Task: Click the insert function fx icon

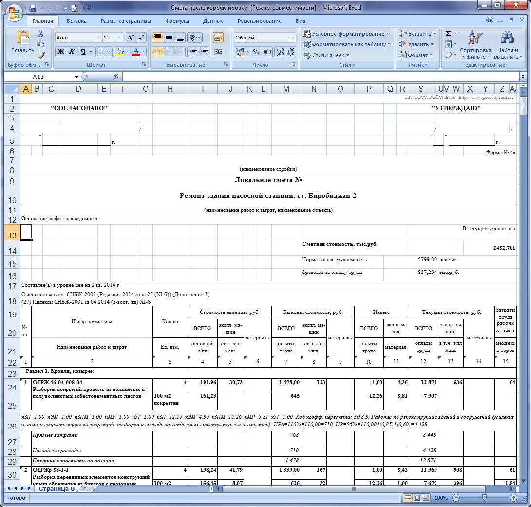Action: click(x=116, y=77)
